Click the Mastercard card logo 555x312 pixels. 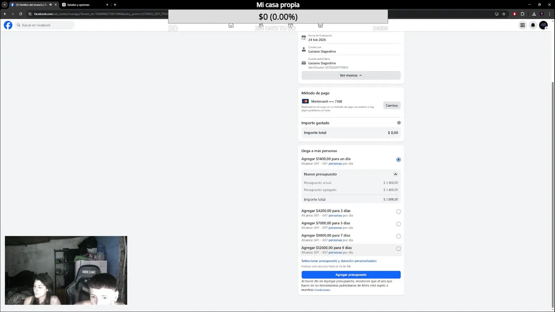305,101
